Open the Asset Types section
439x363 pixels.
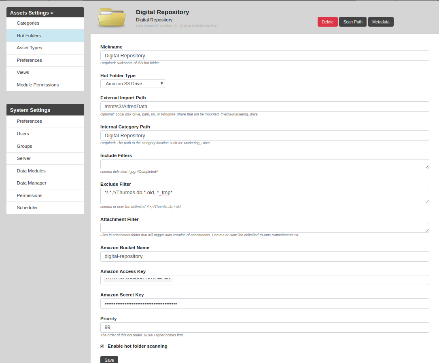pyautogui.click(x=29, y=48)
